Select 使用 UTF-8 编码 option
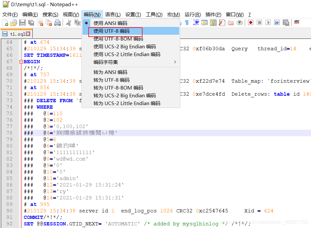The width and height of the screenshot is (311, 228). tap(131, 31)
